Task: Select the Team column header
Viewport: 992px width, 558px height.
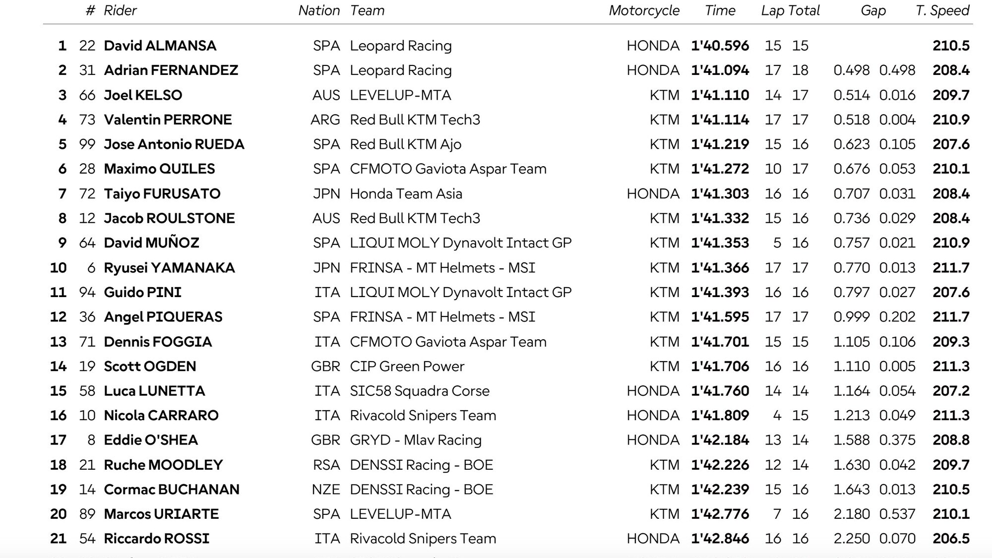Action: point(367,10)
